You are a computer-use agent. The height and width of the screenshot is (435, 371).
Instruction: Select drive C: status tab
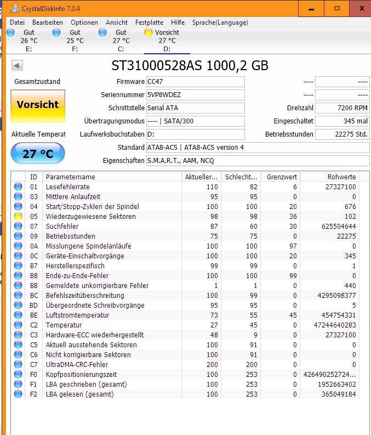(121, 41)
